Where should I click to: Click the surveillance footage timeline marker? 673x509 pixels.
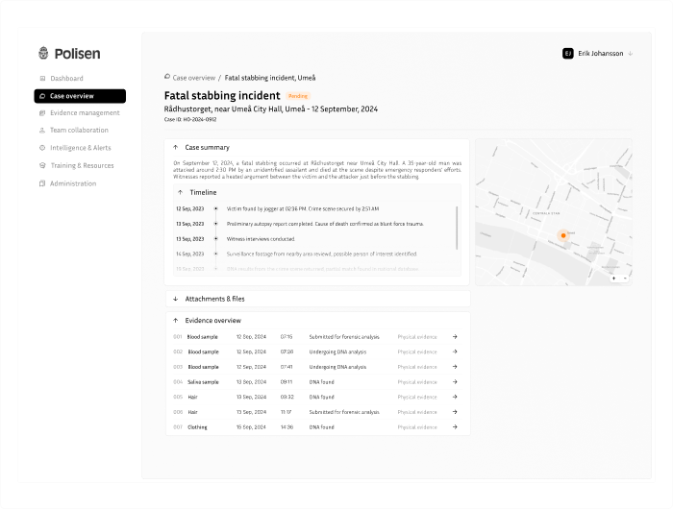(x=216, y=254)
